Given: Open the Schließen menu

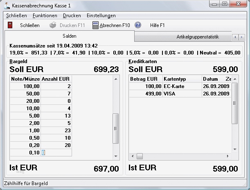Looking at the screenshot, I should click(17, 16).
